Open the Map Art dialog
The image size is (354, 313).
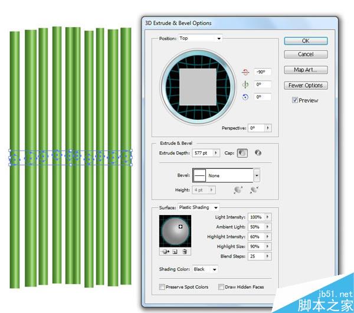pos(306,70)
